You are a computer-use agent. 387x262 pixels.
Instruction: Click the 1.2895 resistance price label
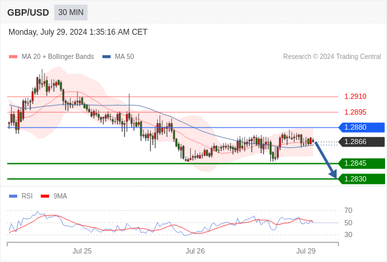coord(355,112)
